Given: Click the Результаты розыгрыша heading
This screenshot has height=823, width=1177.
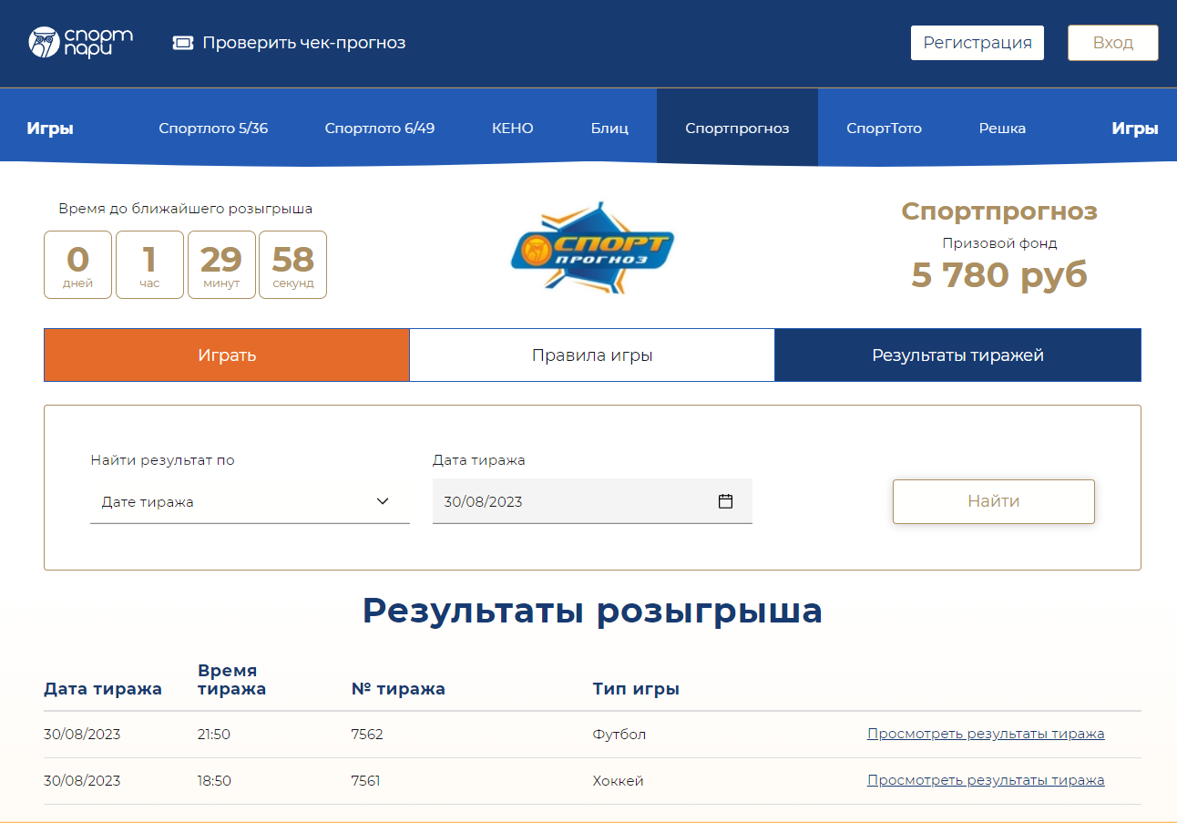Looking at the screenshot, I should (x=592, y=611).
